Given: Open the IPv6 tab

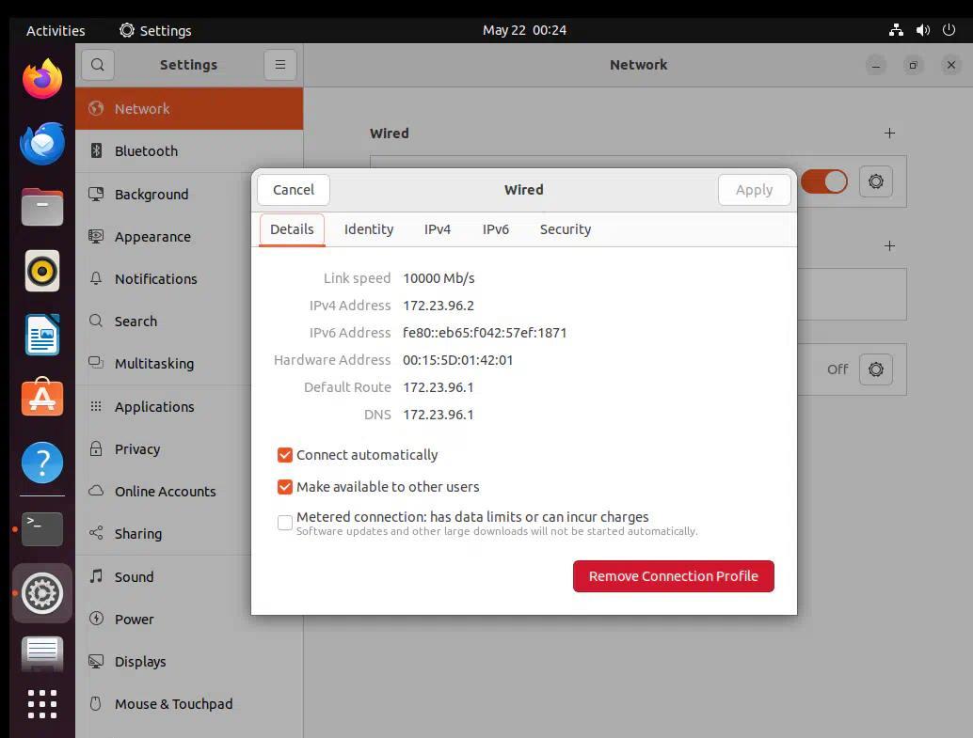Looking at the screenshot, I should [x=496, y=229].
